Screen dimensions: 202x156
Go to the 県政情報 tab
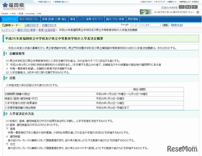133,19
